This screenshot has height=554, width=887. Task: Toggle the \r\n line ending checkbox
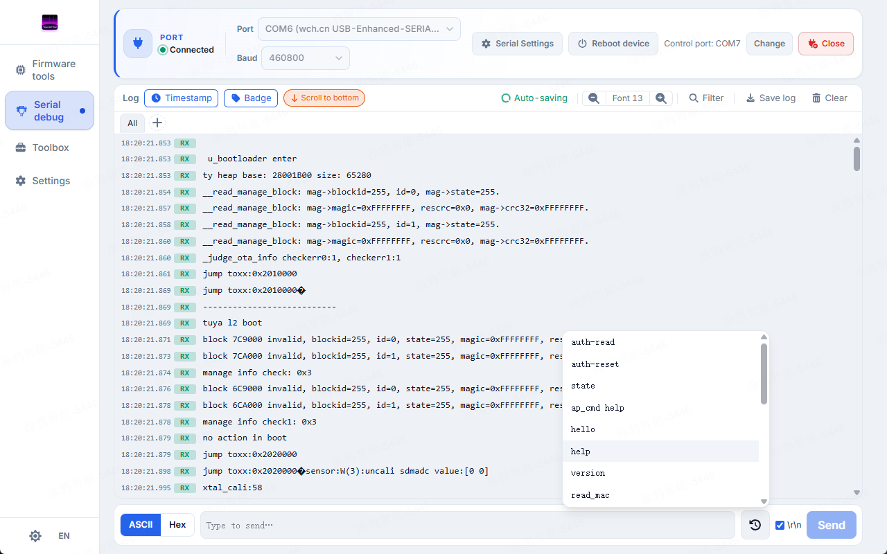point(780,525)
